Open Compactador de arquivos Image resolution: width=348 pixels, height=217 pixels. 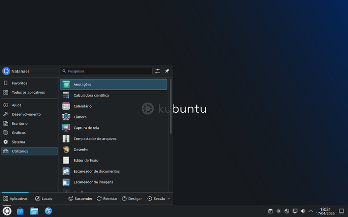click(113, 139)
